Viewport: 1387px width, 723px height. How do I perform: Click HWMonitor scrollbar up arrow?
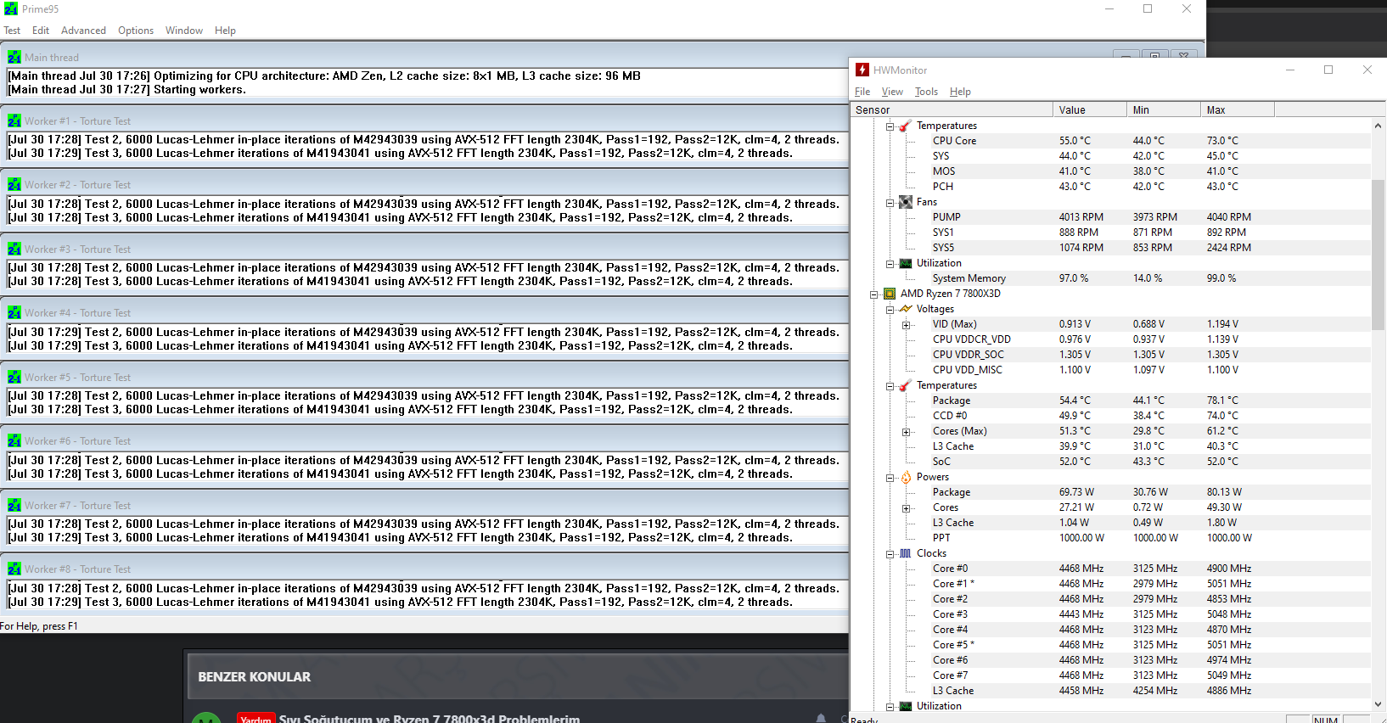coord(1378,126)
